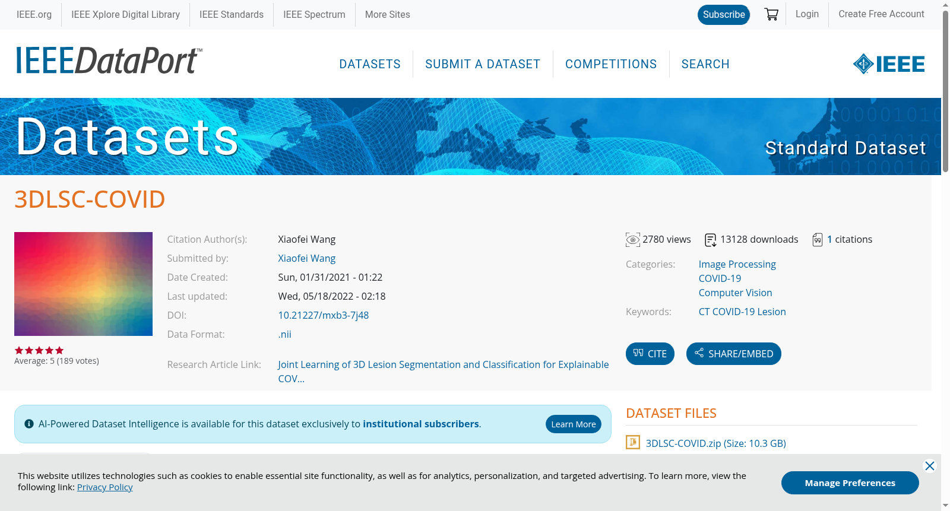Go to IEEE.org link

(34, 14)
